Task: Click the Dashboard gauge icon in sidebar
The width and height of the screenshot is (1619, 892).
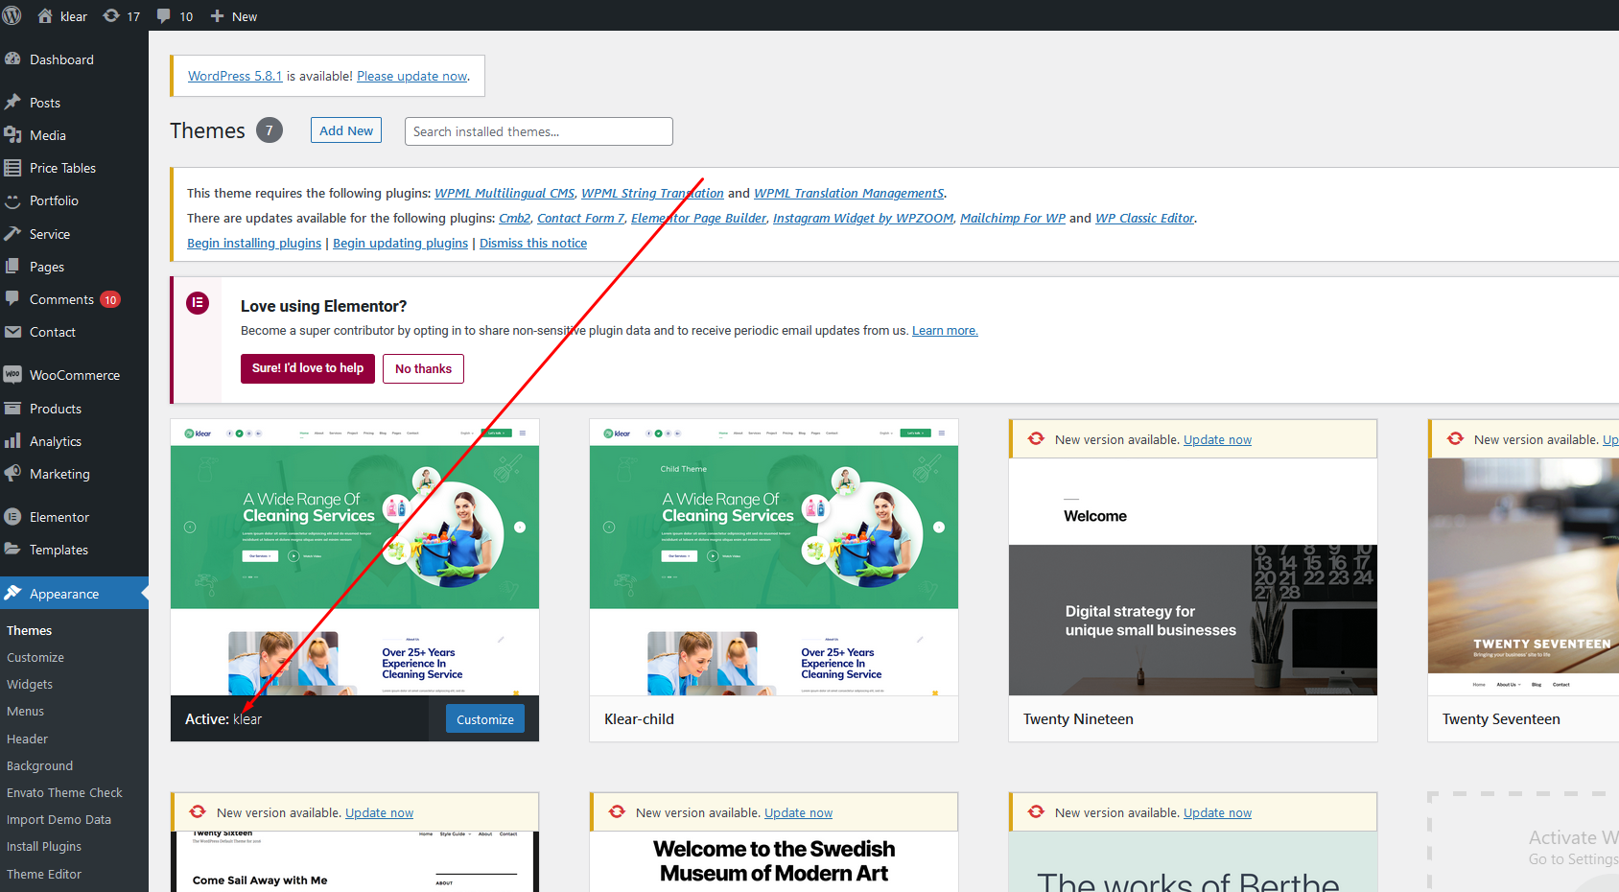Action: (x=12, y=59)
